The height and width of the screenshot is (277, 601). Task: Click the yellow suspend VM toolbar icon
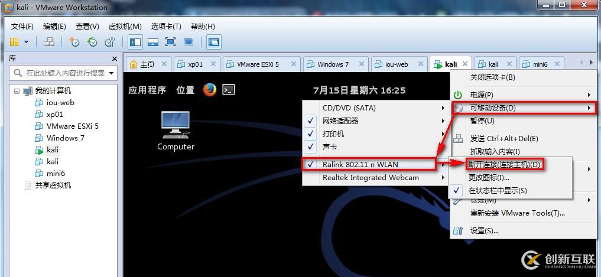tap(14, 42)
